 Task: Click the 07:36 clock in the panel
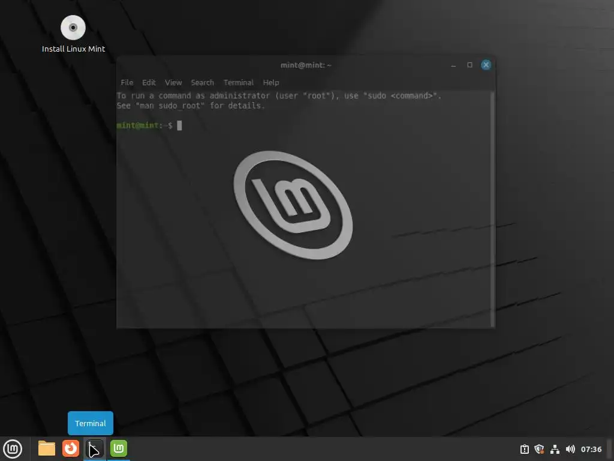tap(591, 449)
